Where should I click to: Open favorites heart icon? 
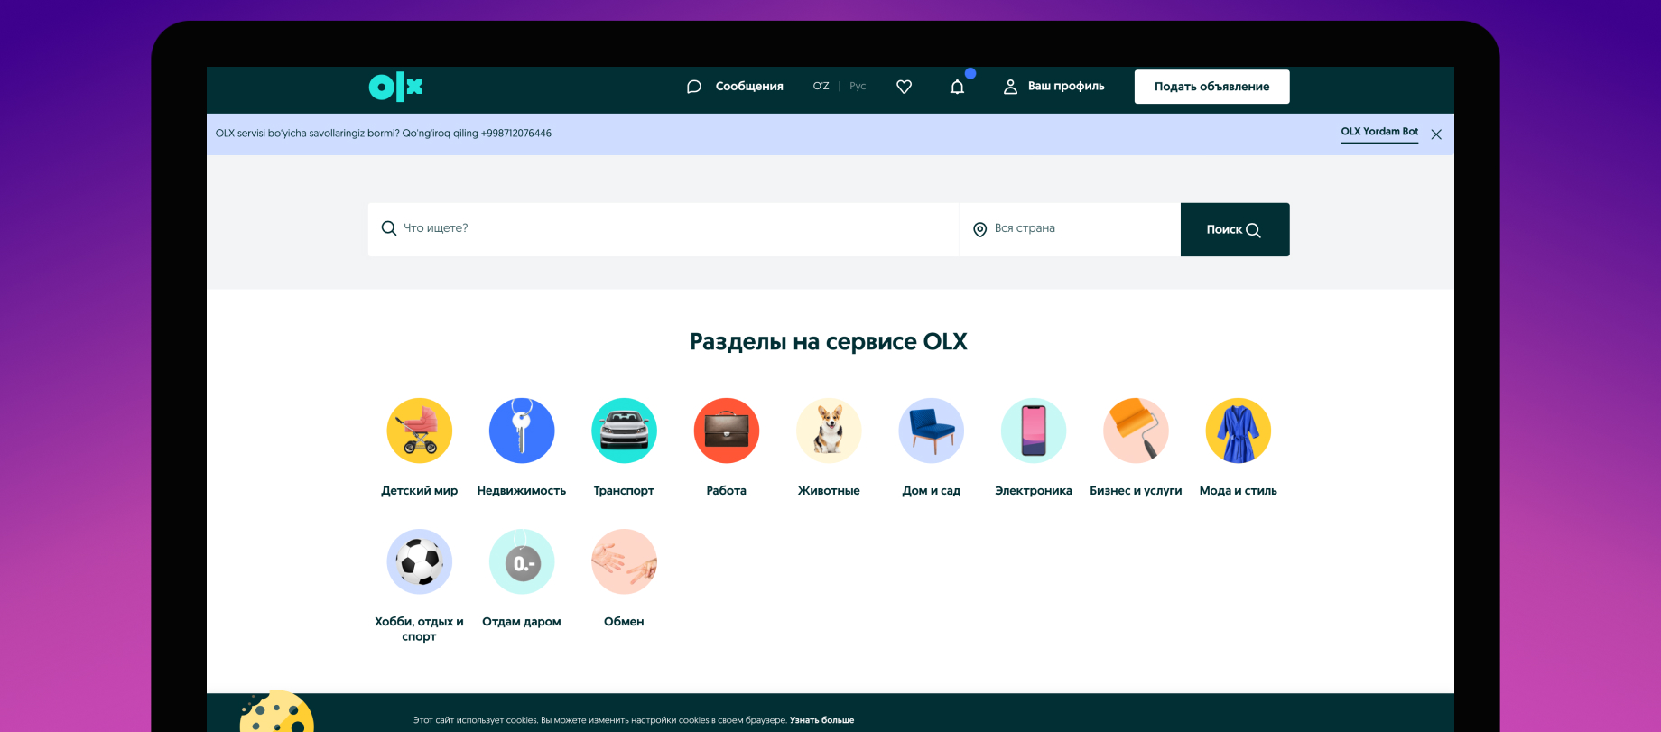click(904, 87)
